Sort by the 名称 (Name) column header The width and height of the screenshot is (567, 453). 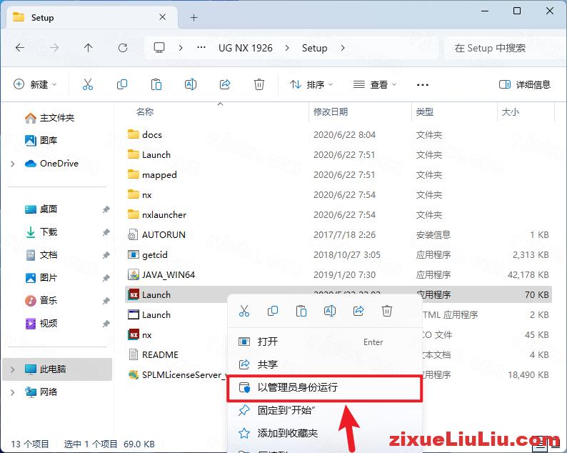pyautogui.click(x=145, y=111)
